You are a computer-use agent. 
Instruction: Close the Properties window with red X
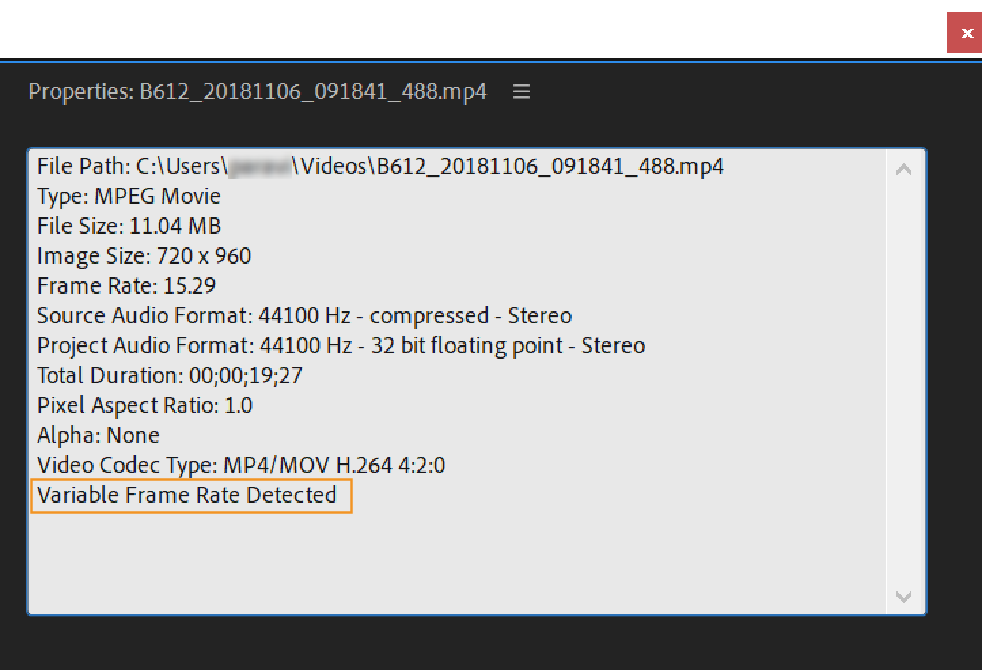coord(966,33)
